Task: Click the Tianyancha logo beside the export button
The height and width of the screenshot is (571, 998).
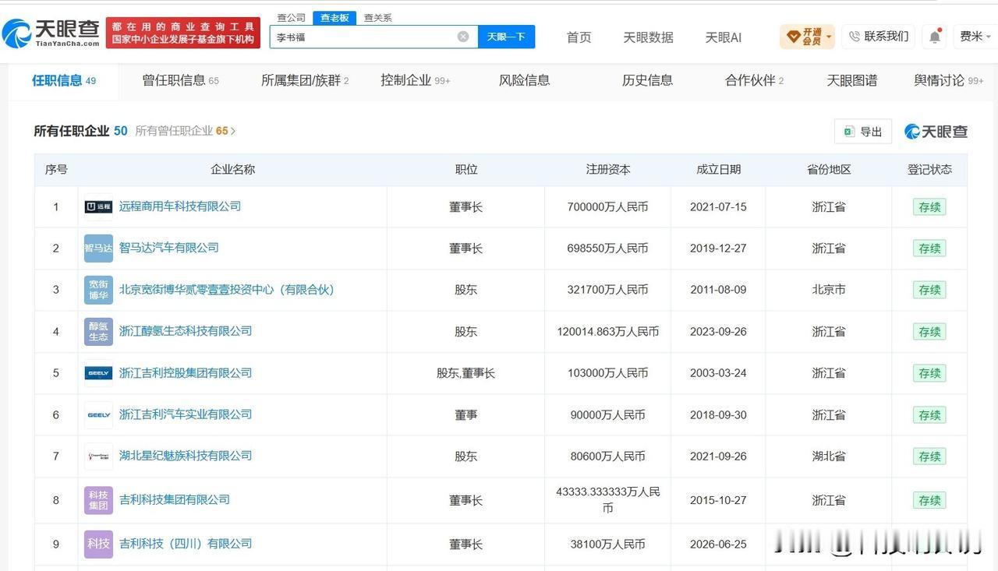Action: [936, 132]
